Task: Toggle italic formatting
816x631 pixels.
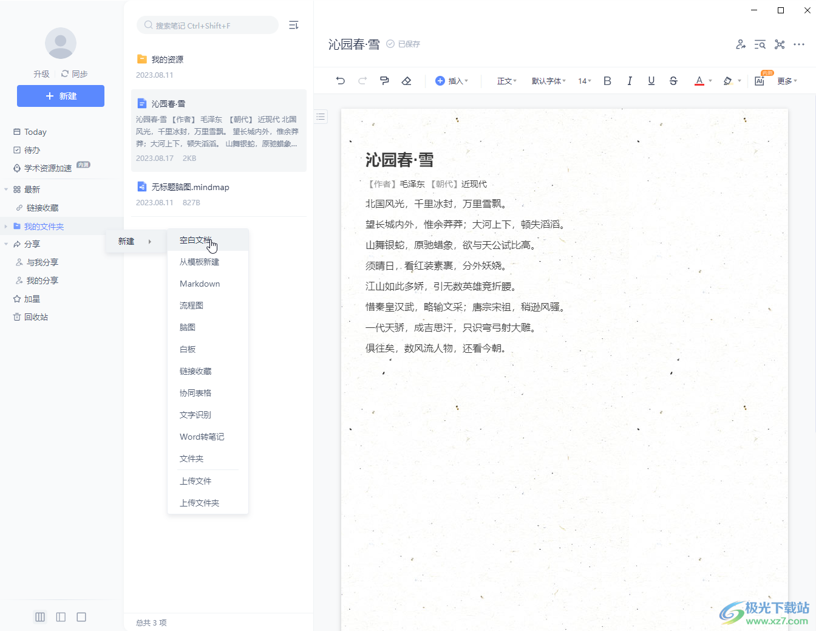Action: (x=630, y=81)
